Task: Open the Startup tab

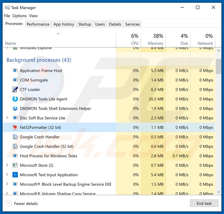Action: pos(84,24)
